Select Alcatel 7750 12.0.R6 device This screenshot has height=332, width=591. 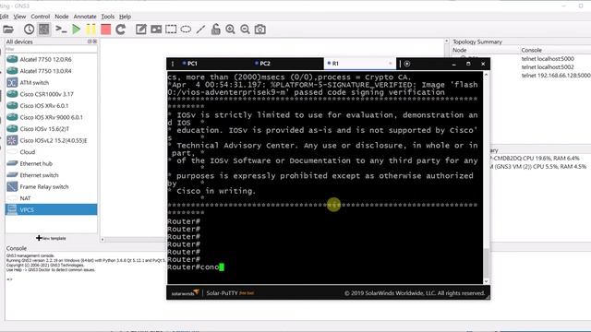point(51,59)
